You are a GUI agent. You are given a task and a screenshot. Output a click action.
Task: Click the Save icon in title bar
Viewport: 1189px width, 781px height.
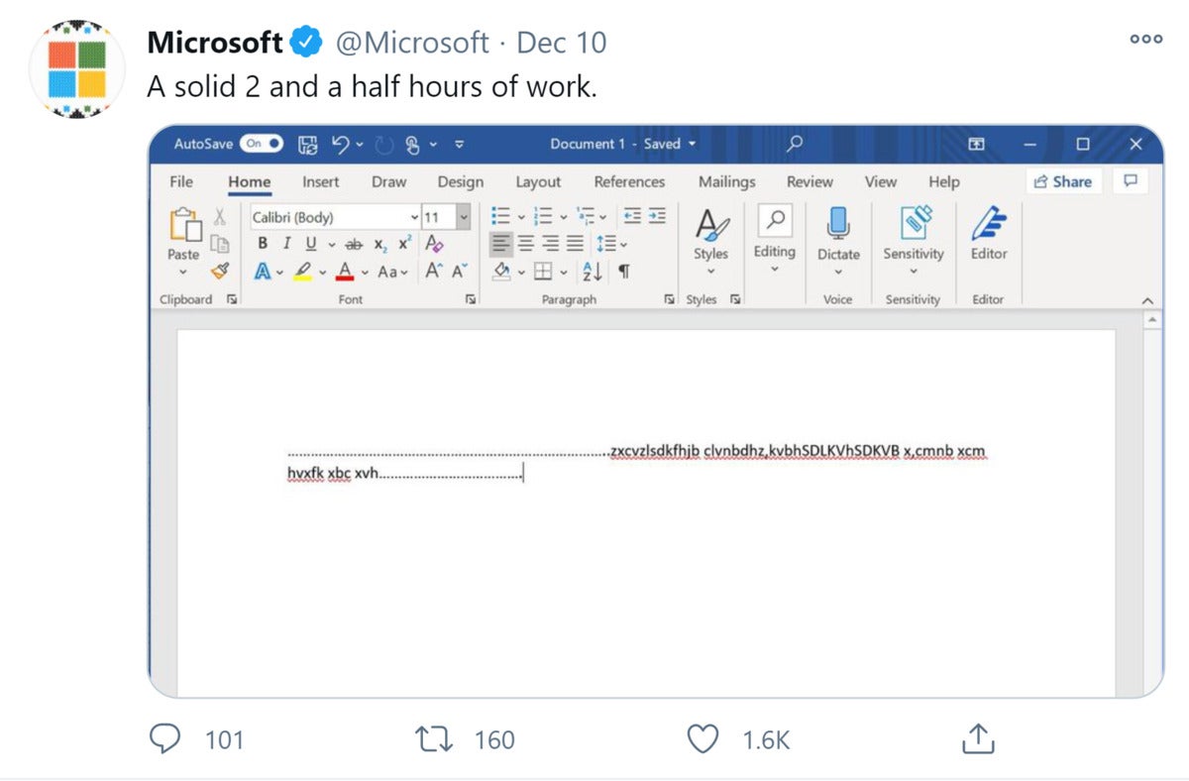(307, 144)
